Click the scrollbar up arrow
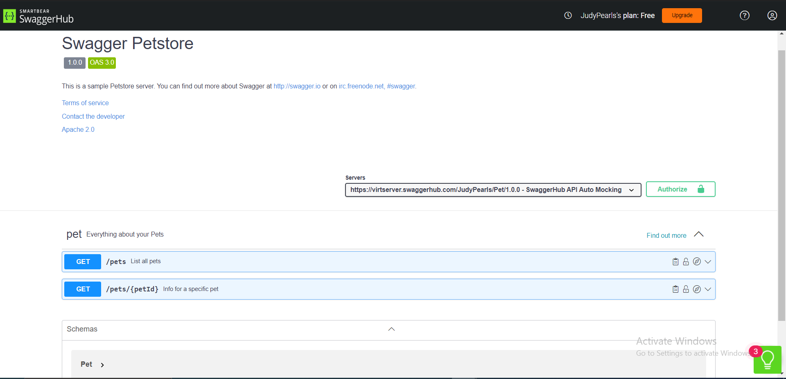 click(x=781, y=34)
